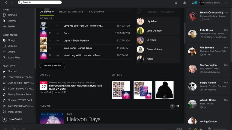The image size is (232, 130).
Task: Switch albums to grid view
Action: click(178, 106)
